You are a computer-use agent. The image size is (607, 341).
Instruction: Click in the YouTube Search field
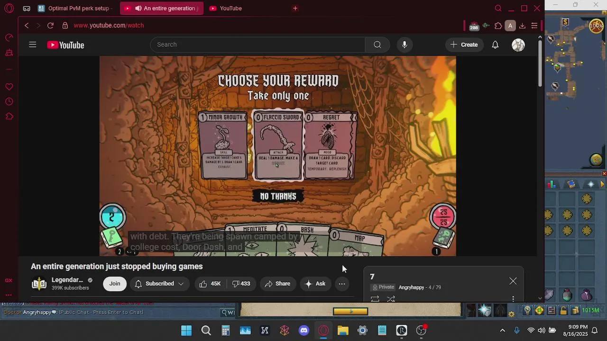258,45
